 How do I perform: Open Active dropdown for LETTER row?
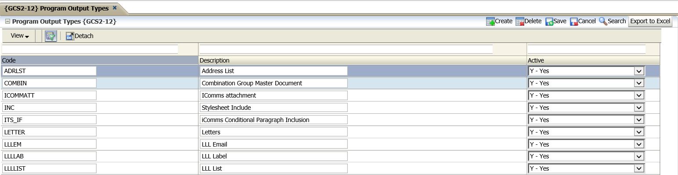pos(639,132)
